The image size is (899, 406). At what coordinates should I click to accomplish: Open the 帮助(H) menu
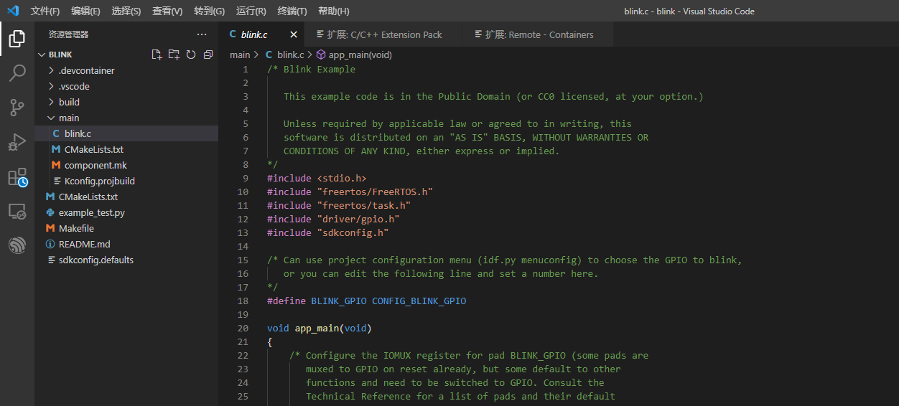(x=334, y=11)
